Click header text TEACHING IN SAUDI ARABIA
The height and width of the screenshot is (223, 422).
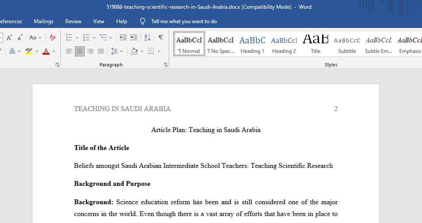click(x=122, y=109)
